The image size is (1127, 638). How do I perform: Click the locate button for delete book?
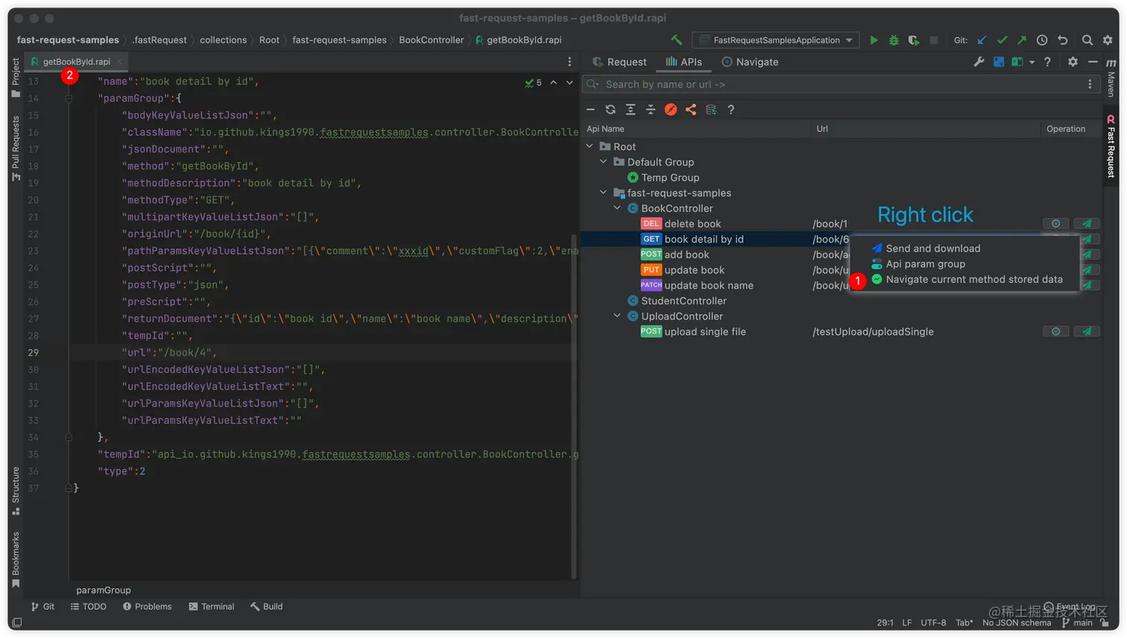click(x=1055, y=223)
